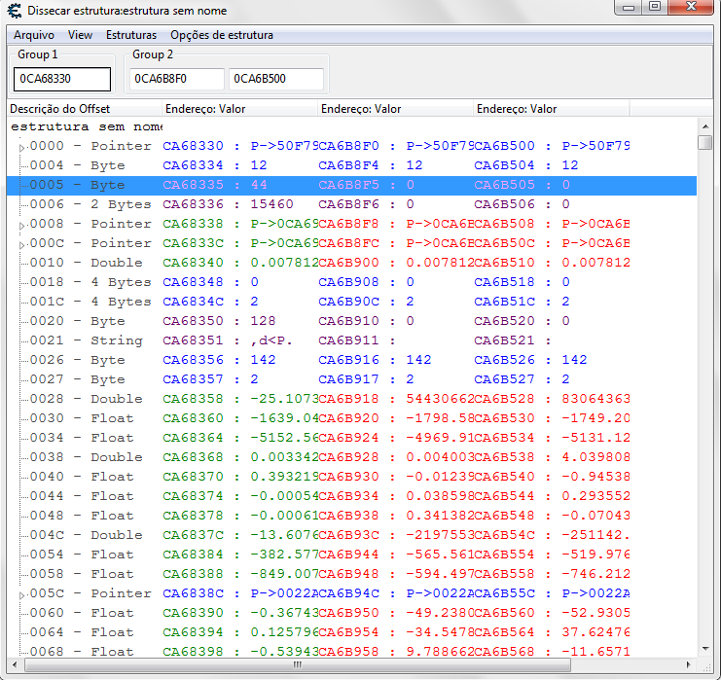The height and width of the screenshot is (680, 721).
Task: Expand the 000C Pointer tree node
Action: coord(22,244)
